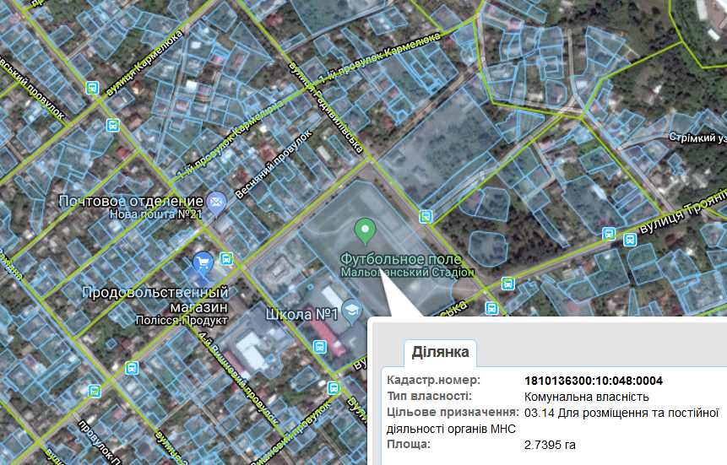
Task: Select bus stop nearest вулиця Троянівська label
Action: [x=629, y=240]
